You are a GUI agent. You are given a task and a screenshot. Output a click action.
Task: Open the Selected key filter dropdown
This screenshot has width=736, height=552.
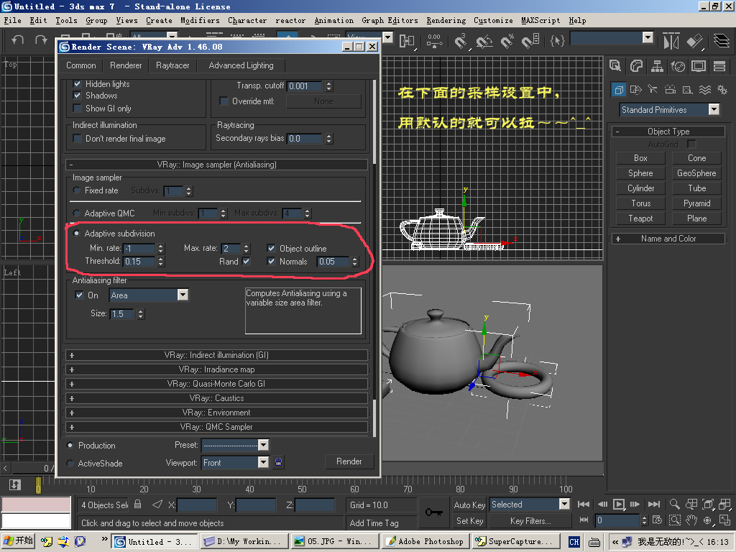[x=564, y=504]
